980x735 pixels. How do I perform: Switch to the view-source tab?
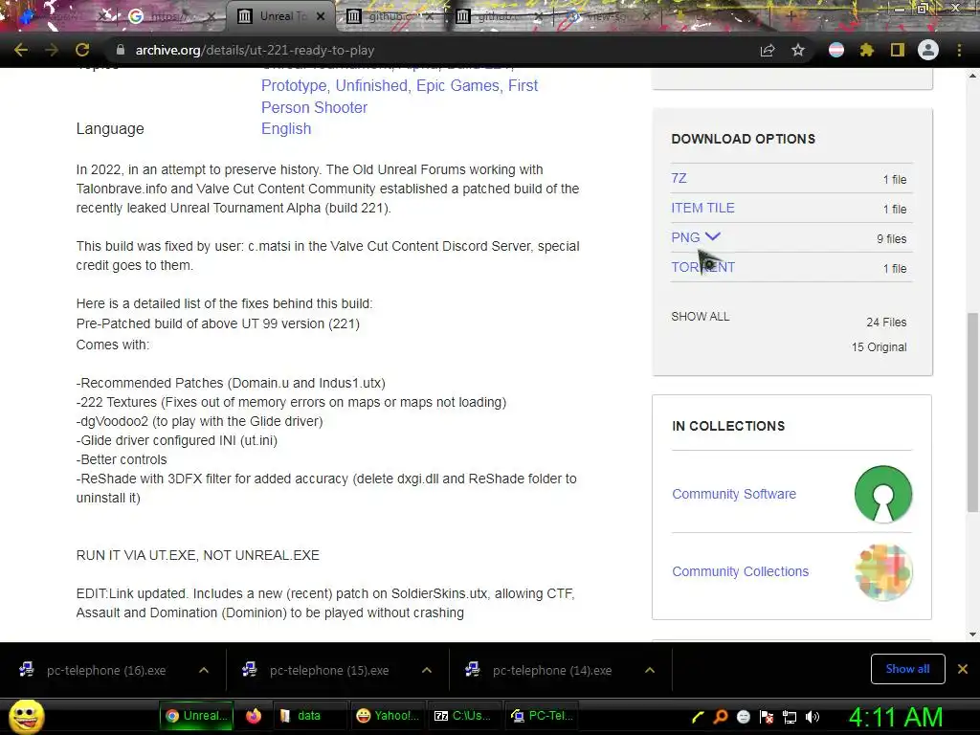point(606,16)
